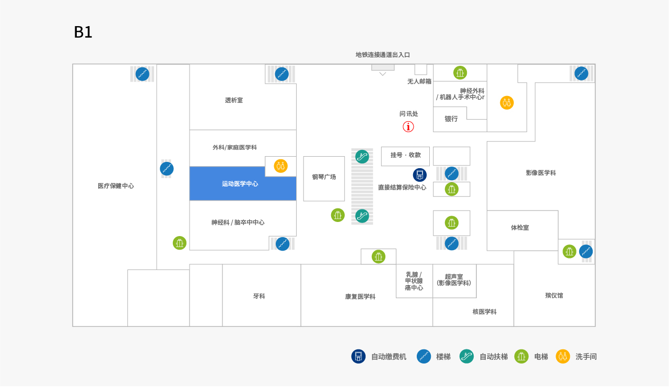669x387 pixels.
Task: Click the elevator icon below 钢琴广场
Action: pos(338,215)
